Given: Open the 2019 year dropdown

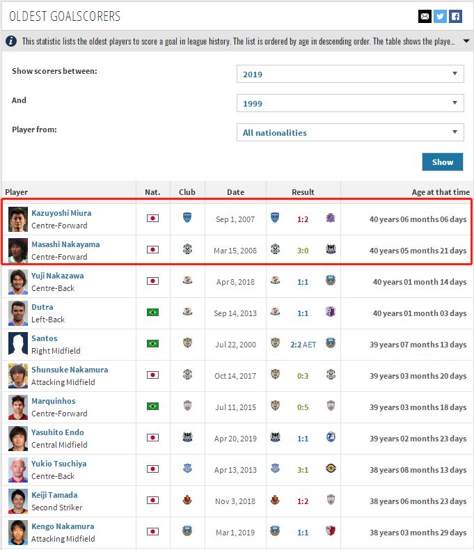Looking at the screenshot, I should tap(350, 74).
